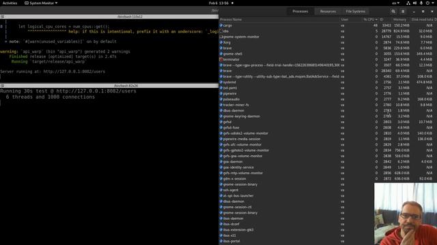Select the gvfsd process name
Image resolution: width=437 pixels, height=245 pixels.
point(227,122)
